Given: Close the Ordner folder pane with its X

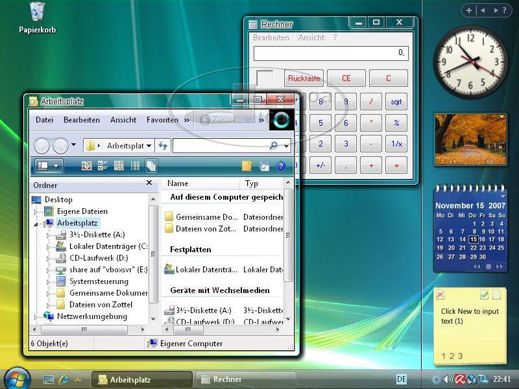Looking at the screenshot, I should [x=149, y=183].
